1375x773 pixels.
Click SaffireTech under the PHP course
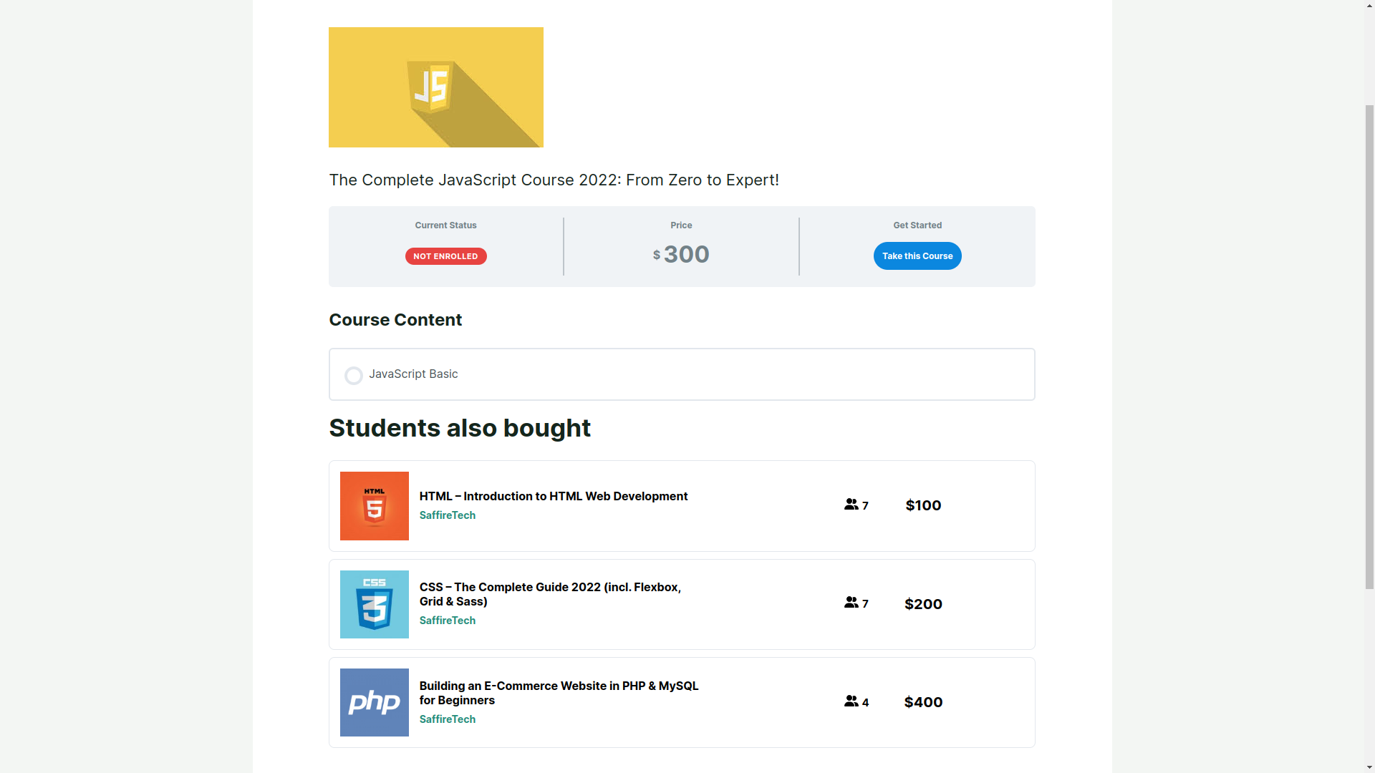[447, 719]
